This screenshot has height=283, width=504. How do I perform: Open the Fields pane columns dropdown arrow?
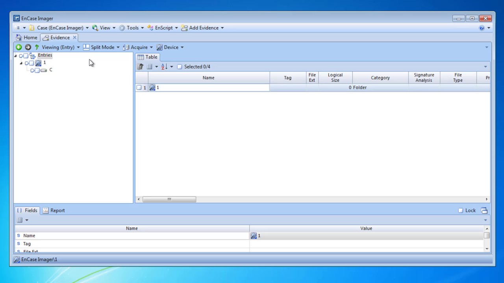(27, 220)
